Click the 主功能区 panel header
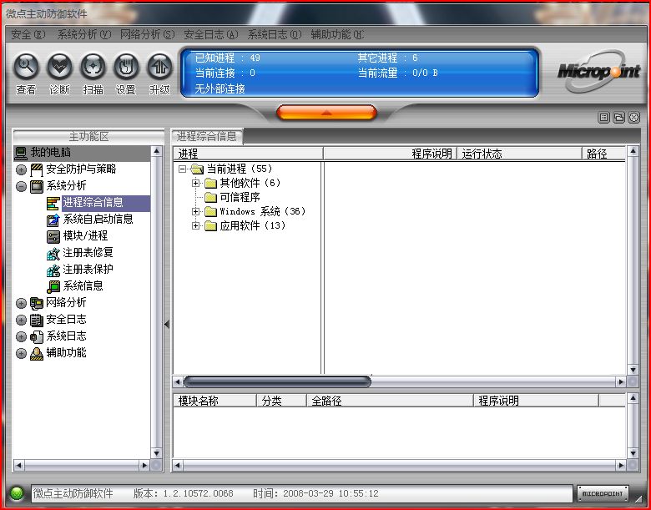This screenshot has height=510, width=651. click(x=88, y=136)
